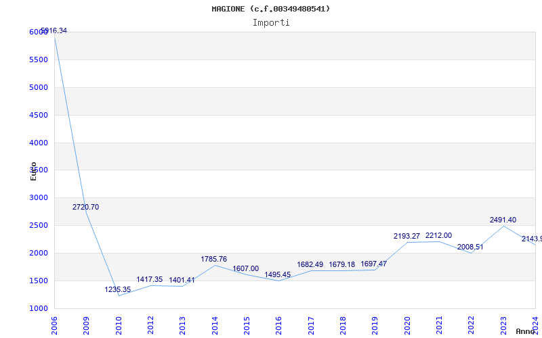This screenshot has height=338, width=542.
Task: Select year 2020 on the x-axis
Action: [406, 324]
